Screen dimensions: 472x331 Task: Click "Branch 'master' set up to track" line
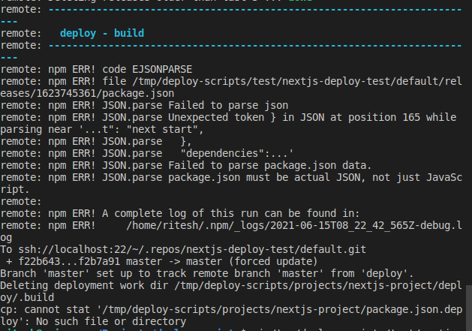[207, 273]
